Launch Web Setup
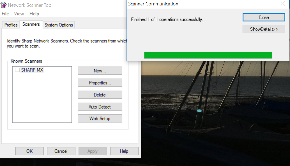Image resolution: width=290 pixels, height=166 pixels. 100,118
